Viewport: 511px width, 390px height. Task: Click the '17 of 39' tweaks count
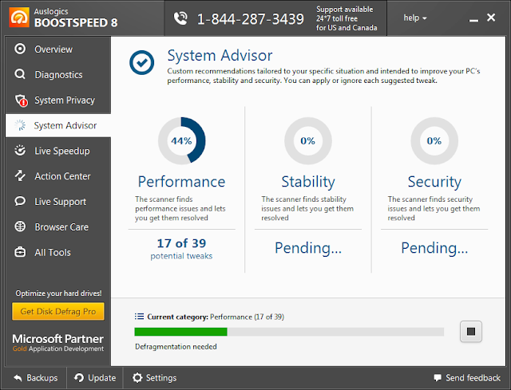181,243
